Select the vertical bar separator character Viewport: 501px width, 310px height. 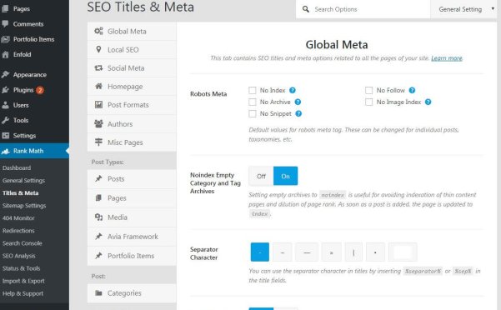click(353, 252)
